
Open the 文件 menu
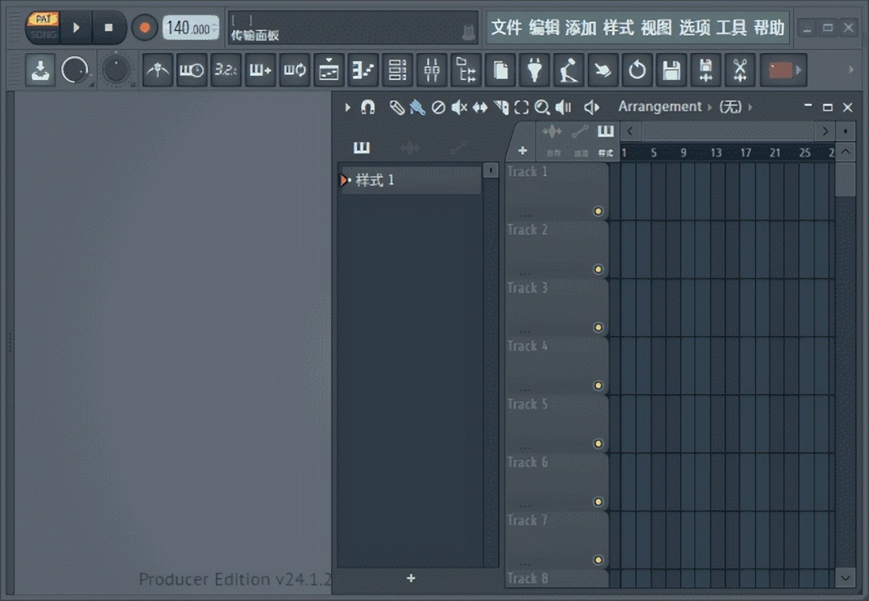point(506,28)
